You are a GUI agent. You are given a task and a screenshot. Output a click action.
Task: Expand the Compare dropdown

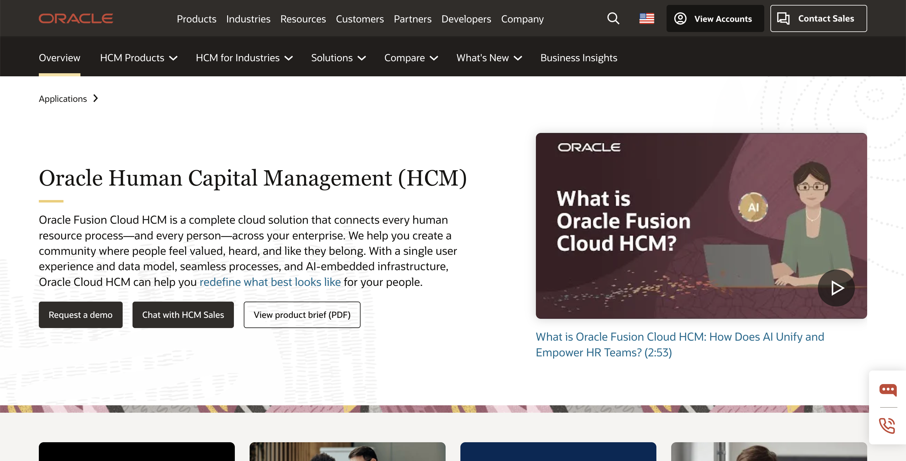411,58
